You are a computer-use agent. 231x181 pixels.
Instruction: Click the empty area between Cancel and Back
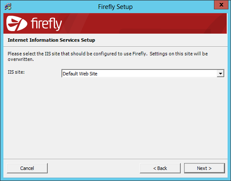pyautogui.click(x=94, y=168)
